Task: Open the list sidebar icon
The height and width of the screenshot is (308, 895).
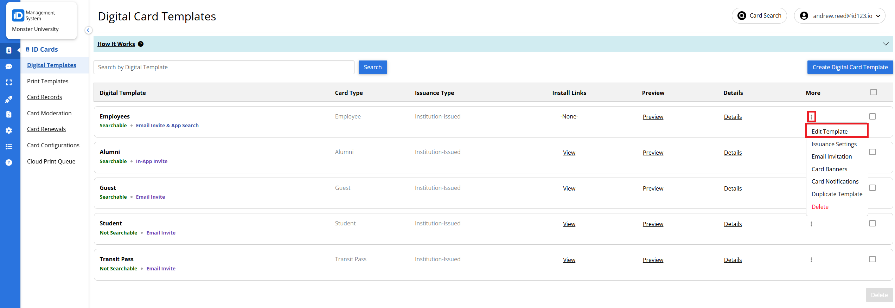Action: coord(9,147)
